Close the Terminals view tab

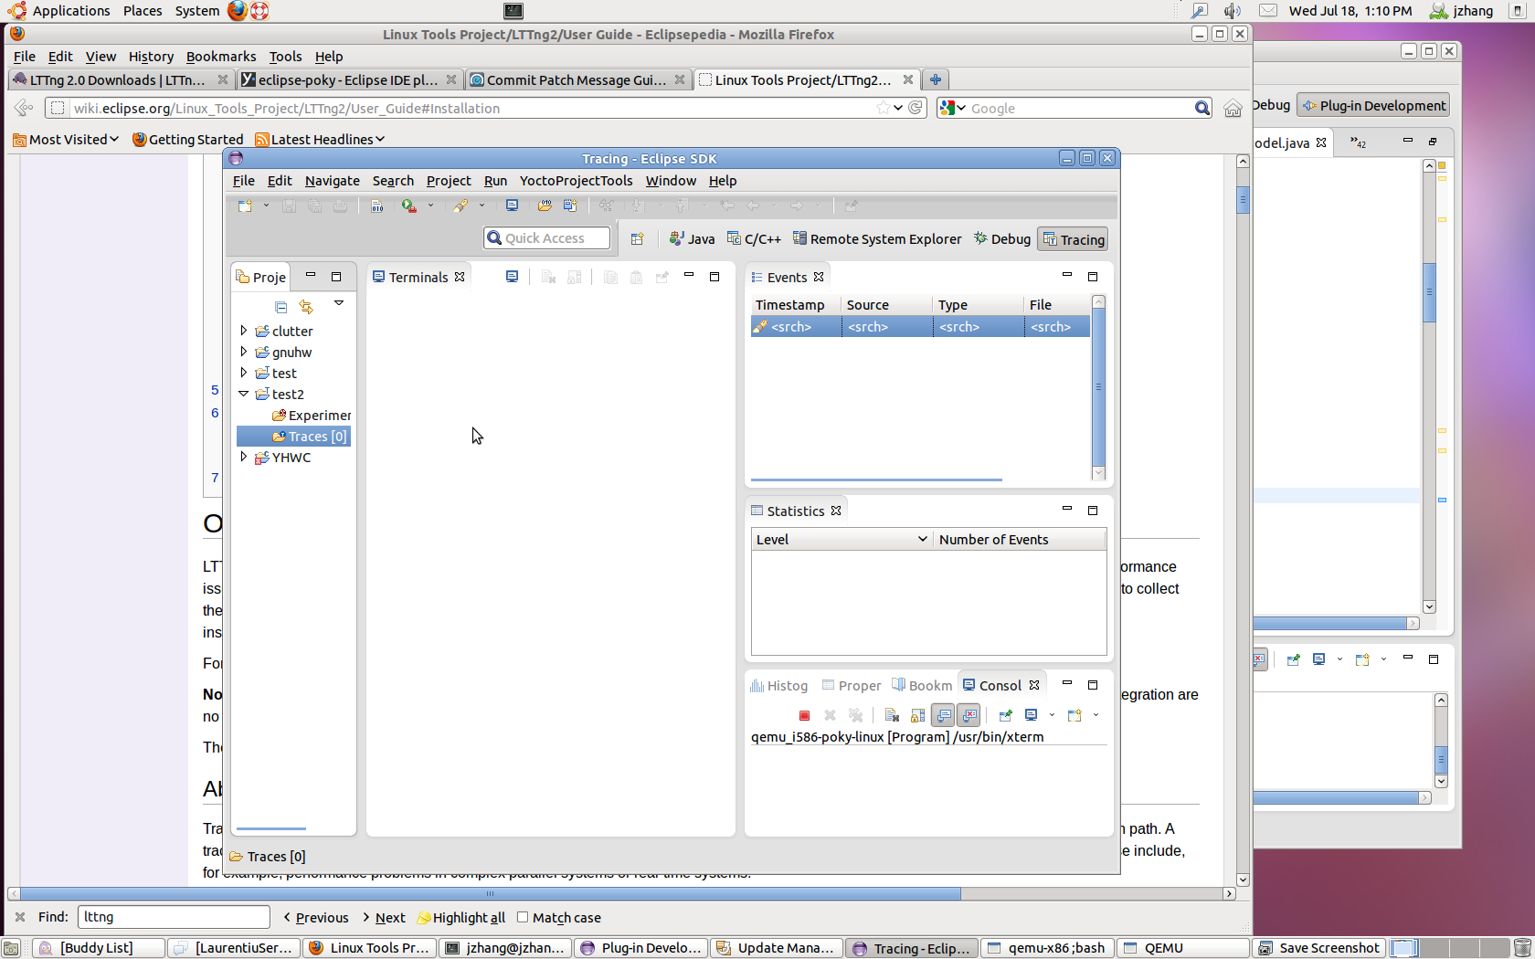(460, 277)
